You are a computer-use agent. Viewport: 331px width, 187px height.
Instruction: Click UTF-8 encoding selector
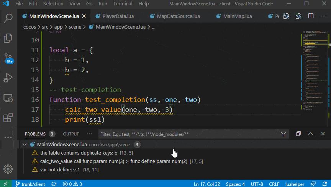click(257, 184)
